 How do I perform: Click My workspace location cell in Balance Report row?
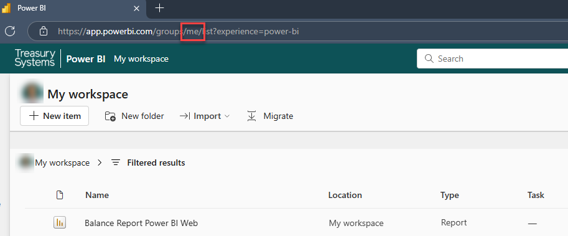click(356, 224)
